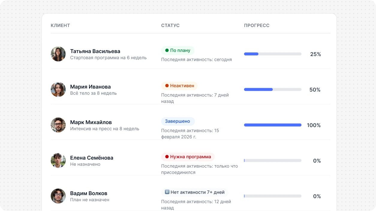The height and width of the screenshot is (211, 376).
Task: Click Елена Семёнова's avatar photo
Action: [58, 161]
